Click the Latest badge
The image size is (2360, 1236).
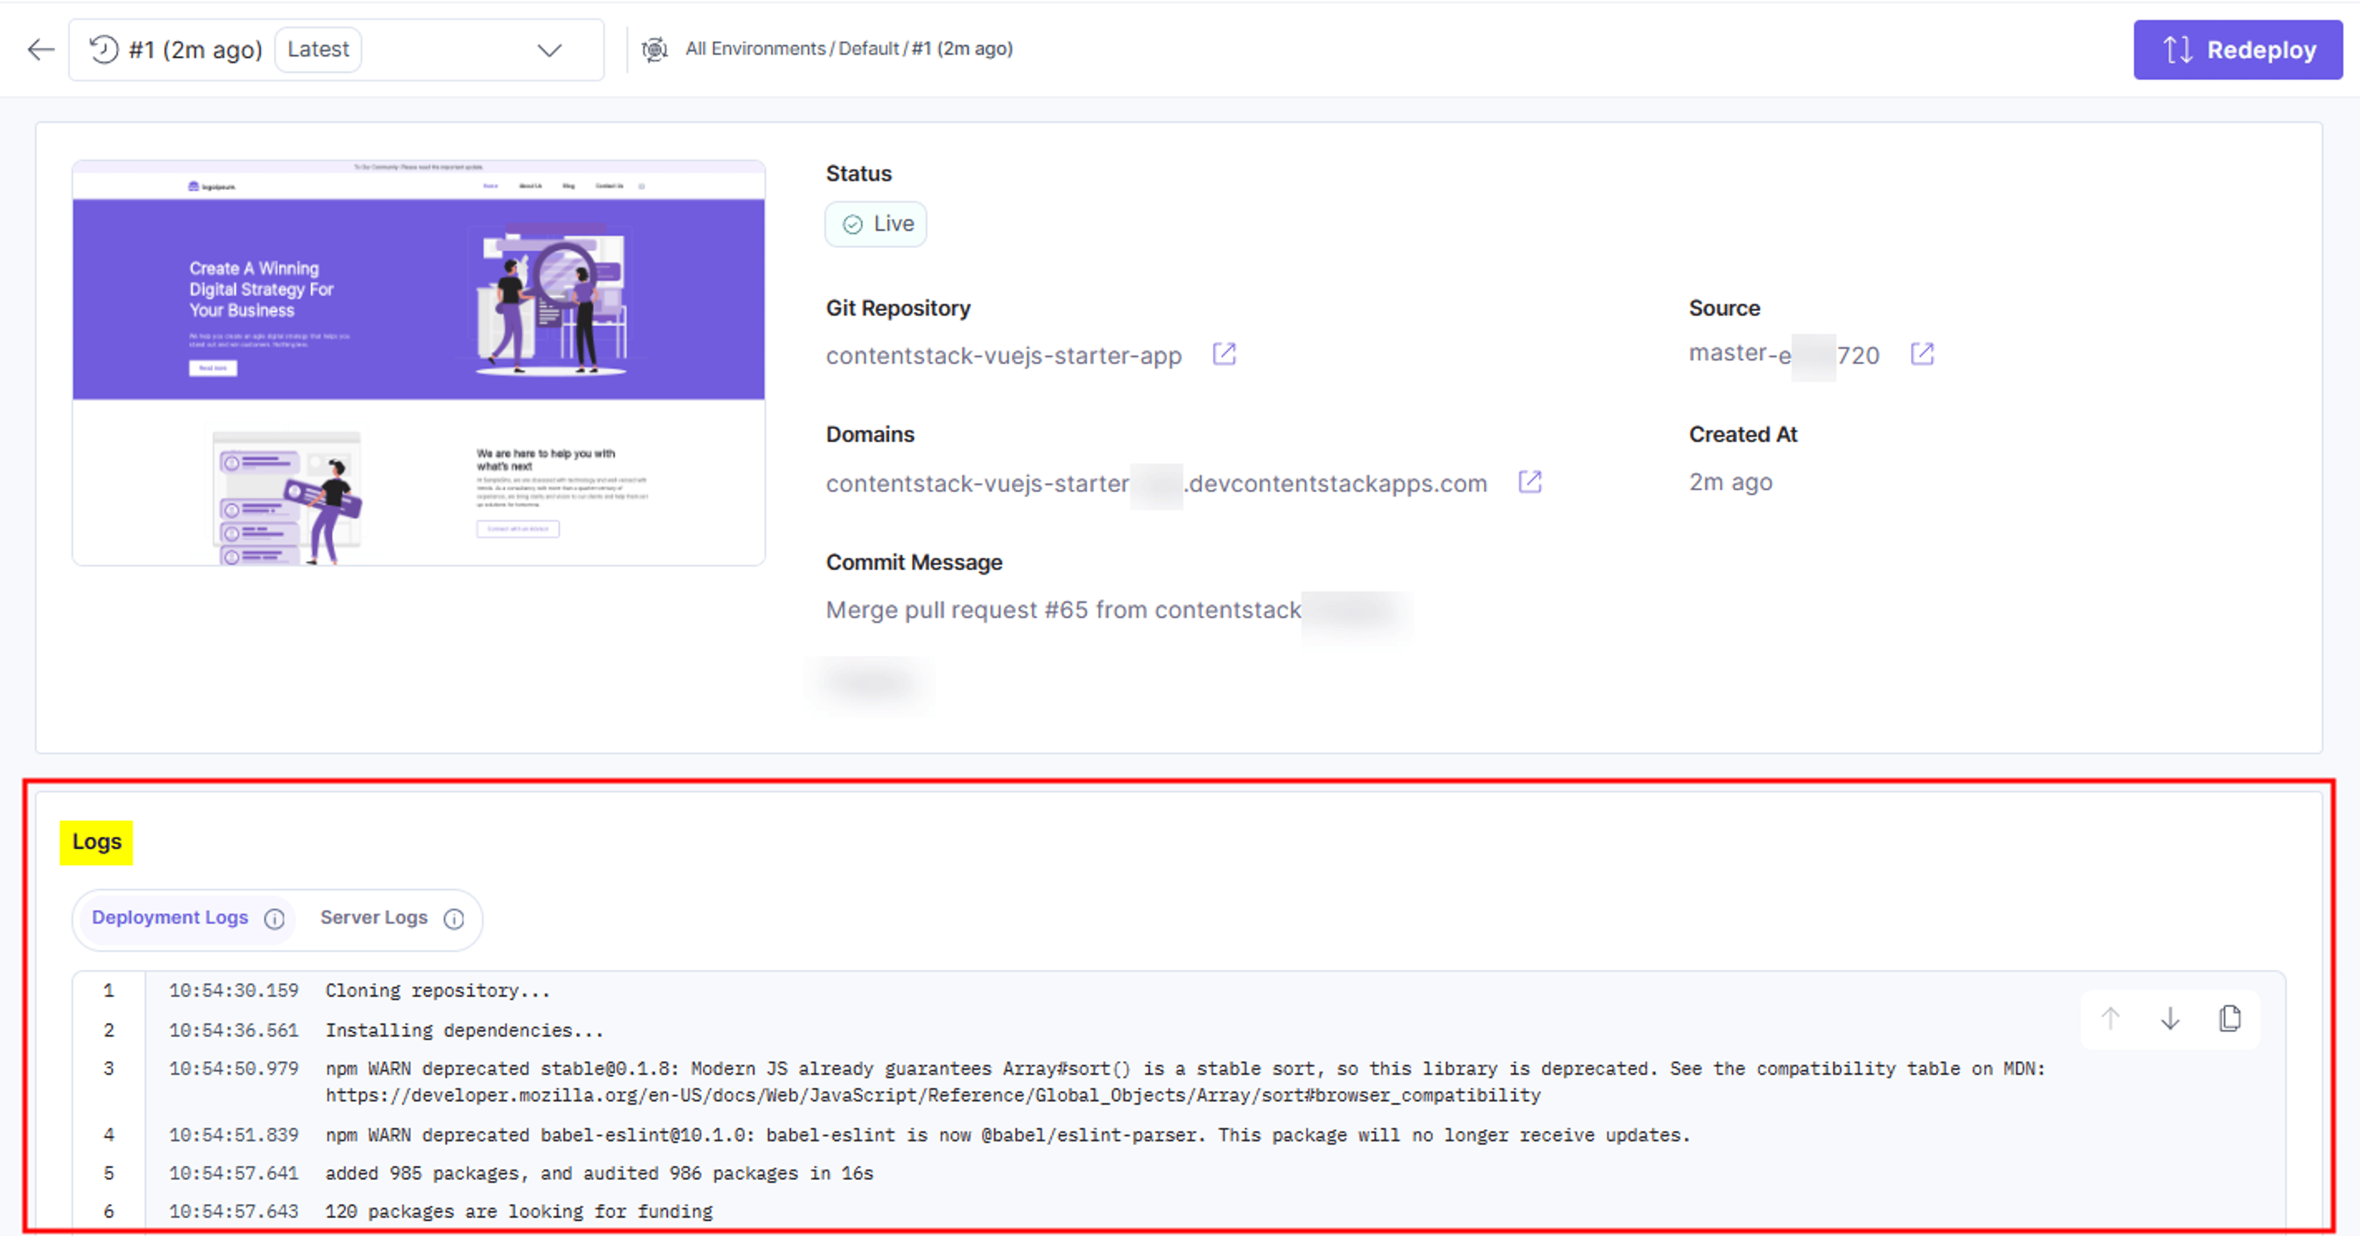[x=318, y=49]
